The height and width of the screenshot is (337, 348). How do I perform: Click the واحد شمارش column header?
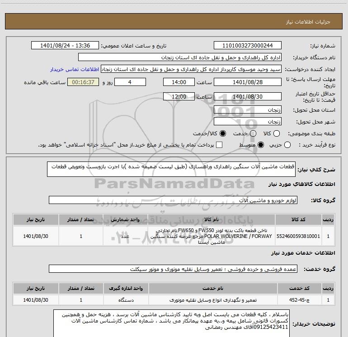coord(125,219)
